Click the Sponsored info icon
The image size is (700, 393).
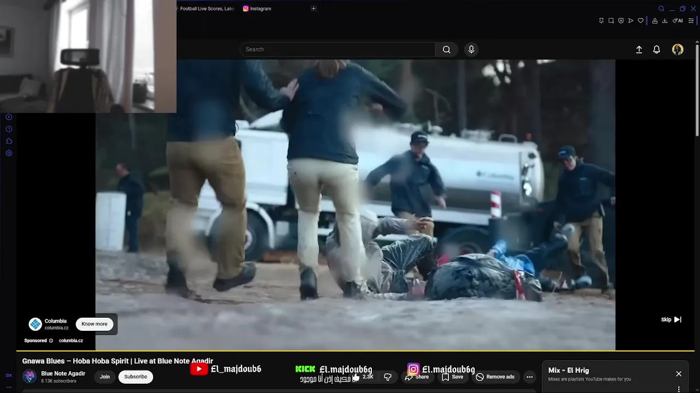click(51, 341)
